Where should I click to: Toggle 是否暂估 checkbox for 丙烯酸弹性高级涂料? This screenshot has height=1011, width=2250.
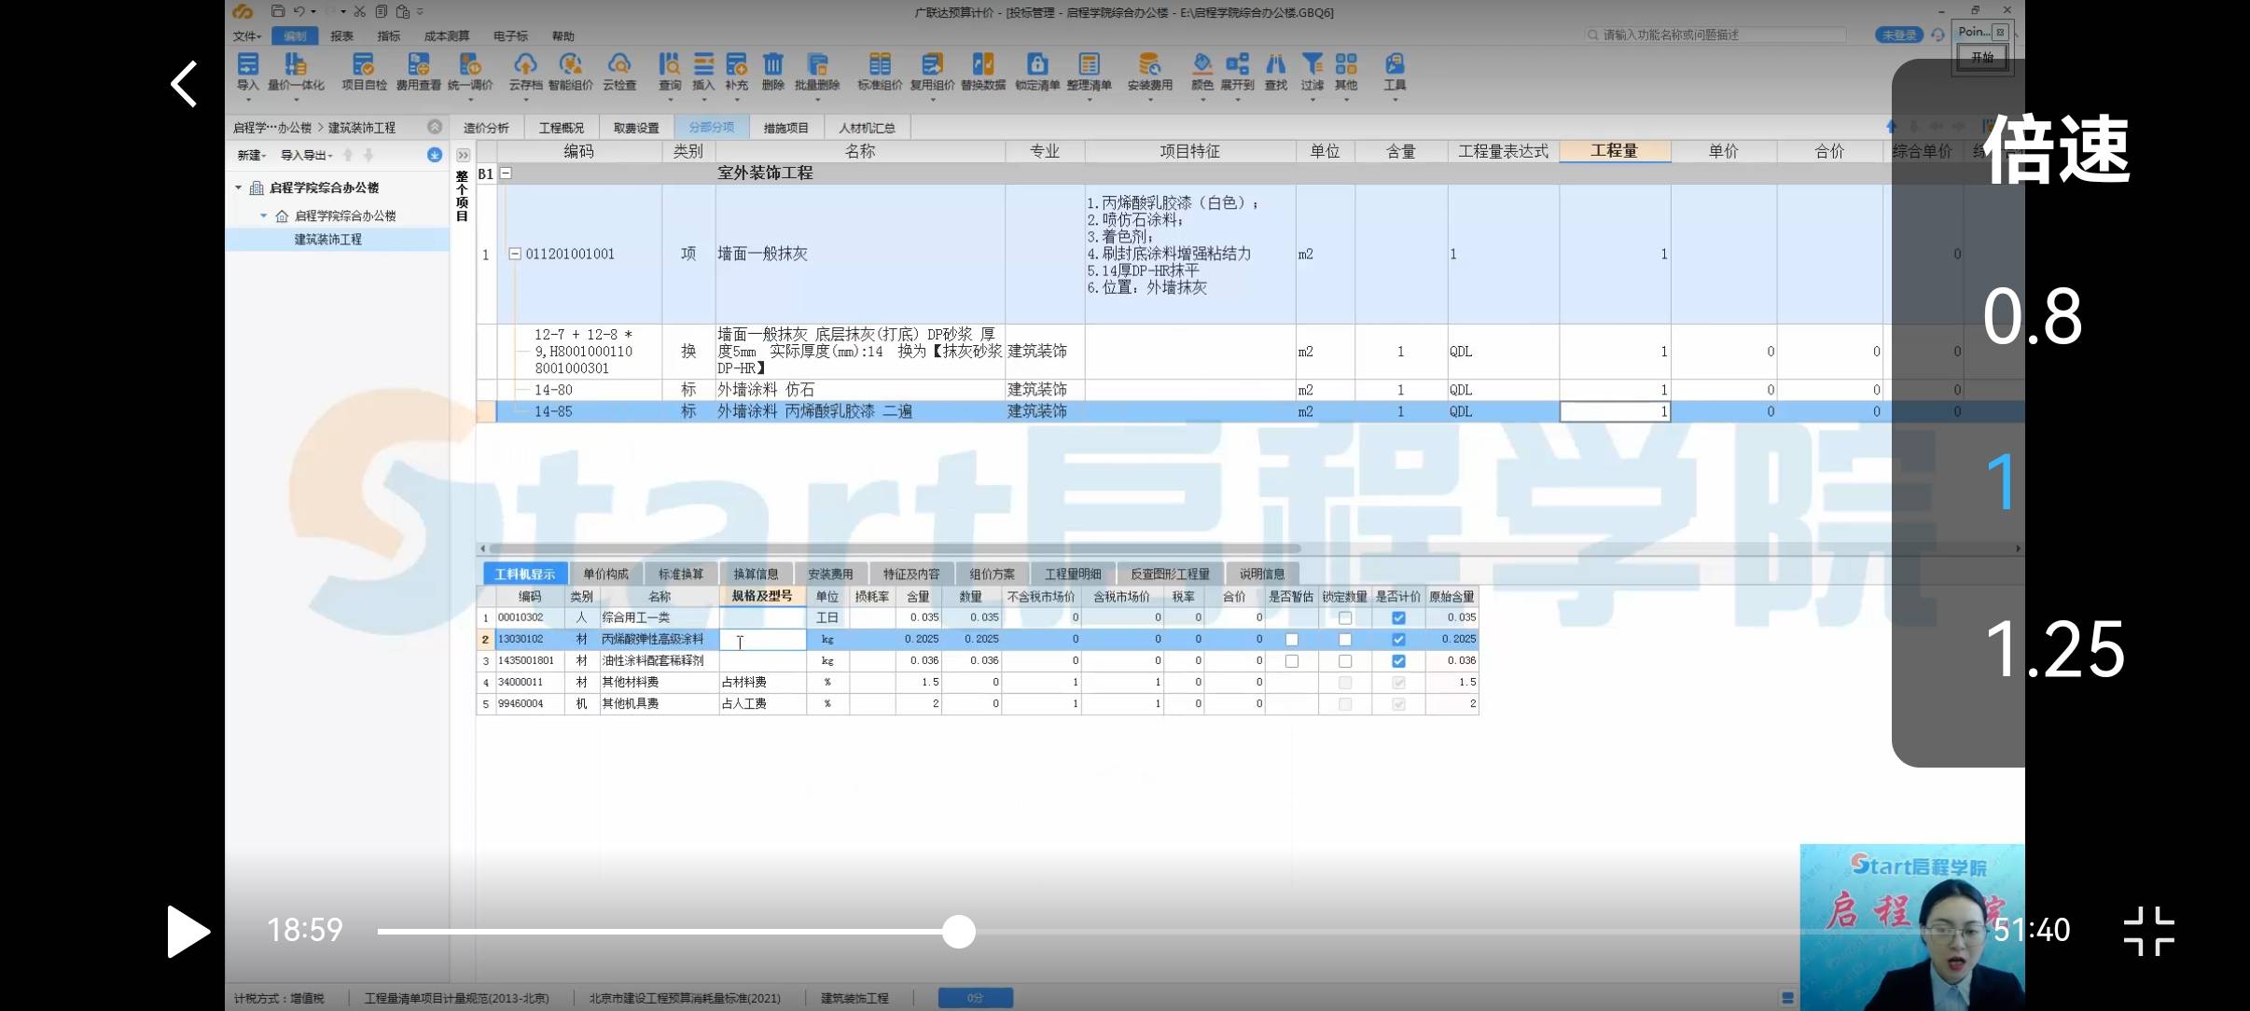[1292, 639]
